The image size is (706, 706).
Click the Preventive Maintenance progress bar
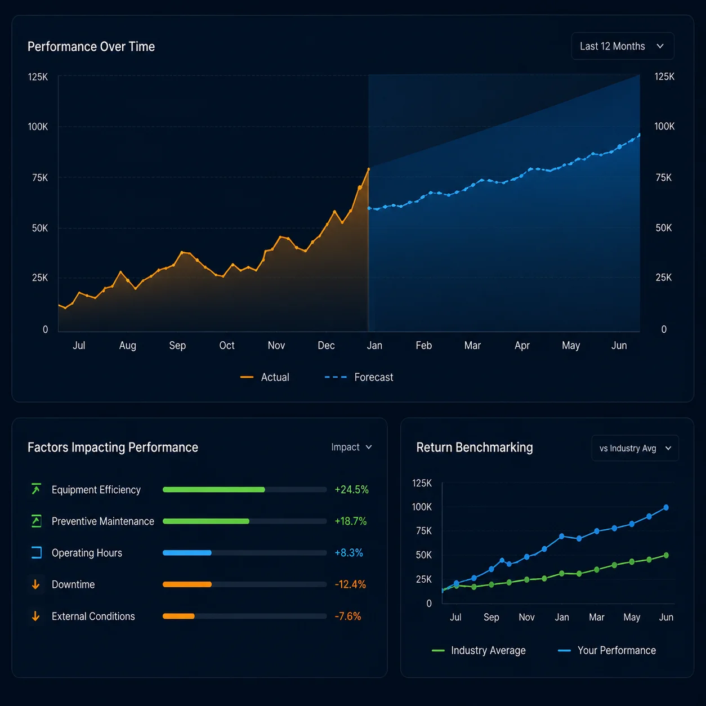pos(244,521)
